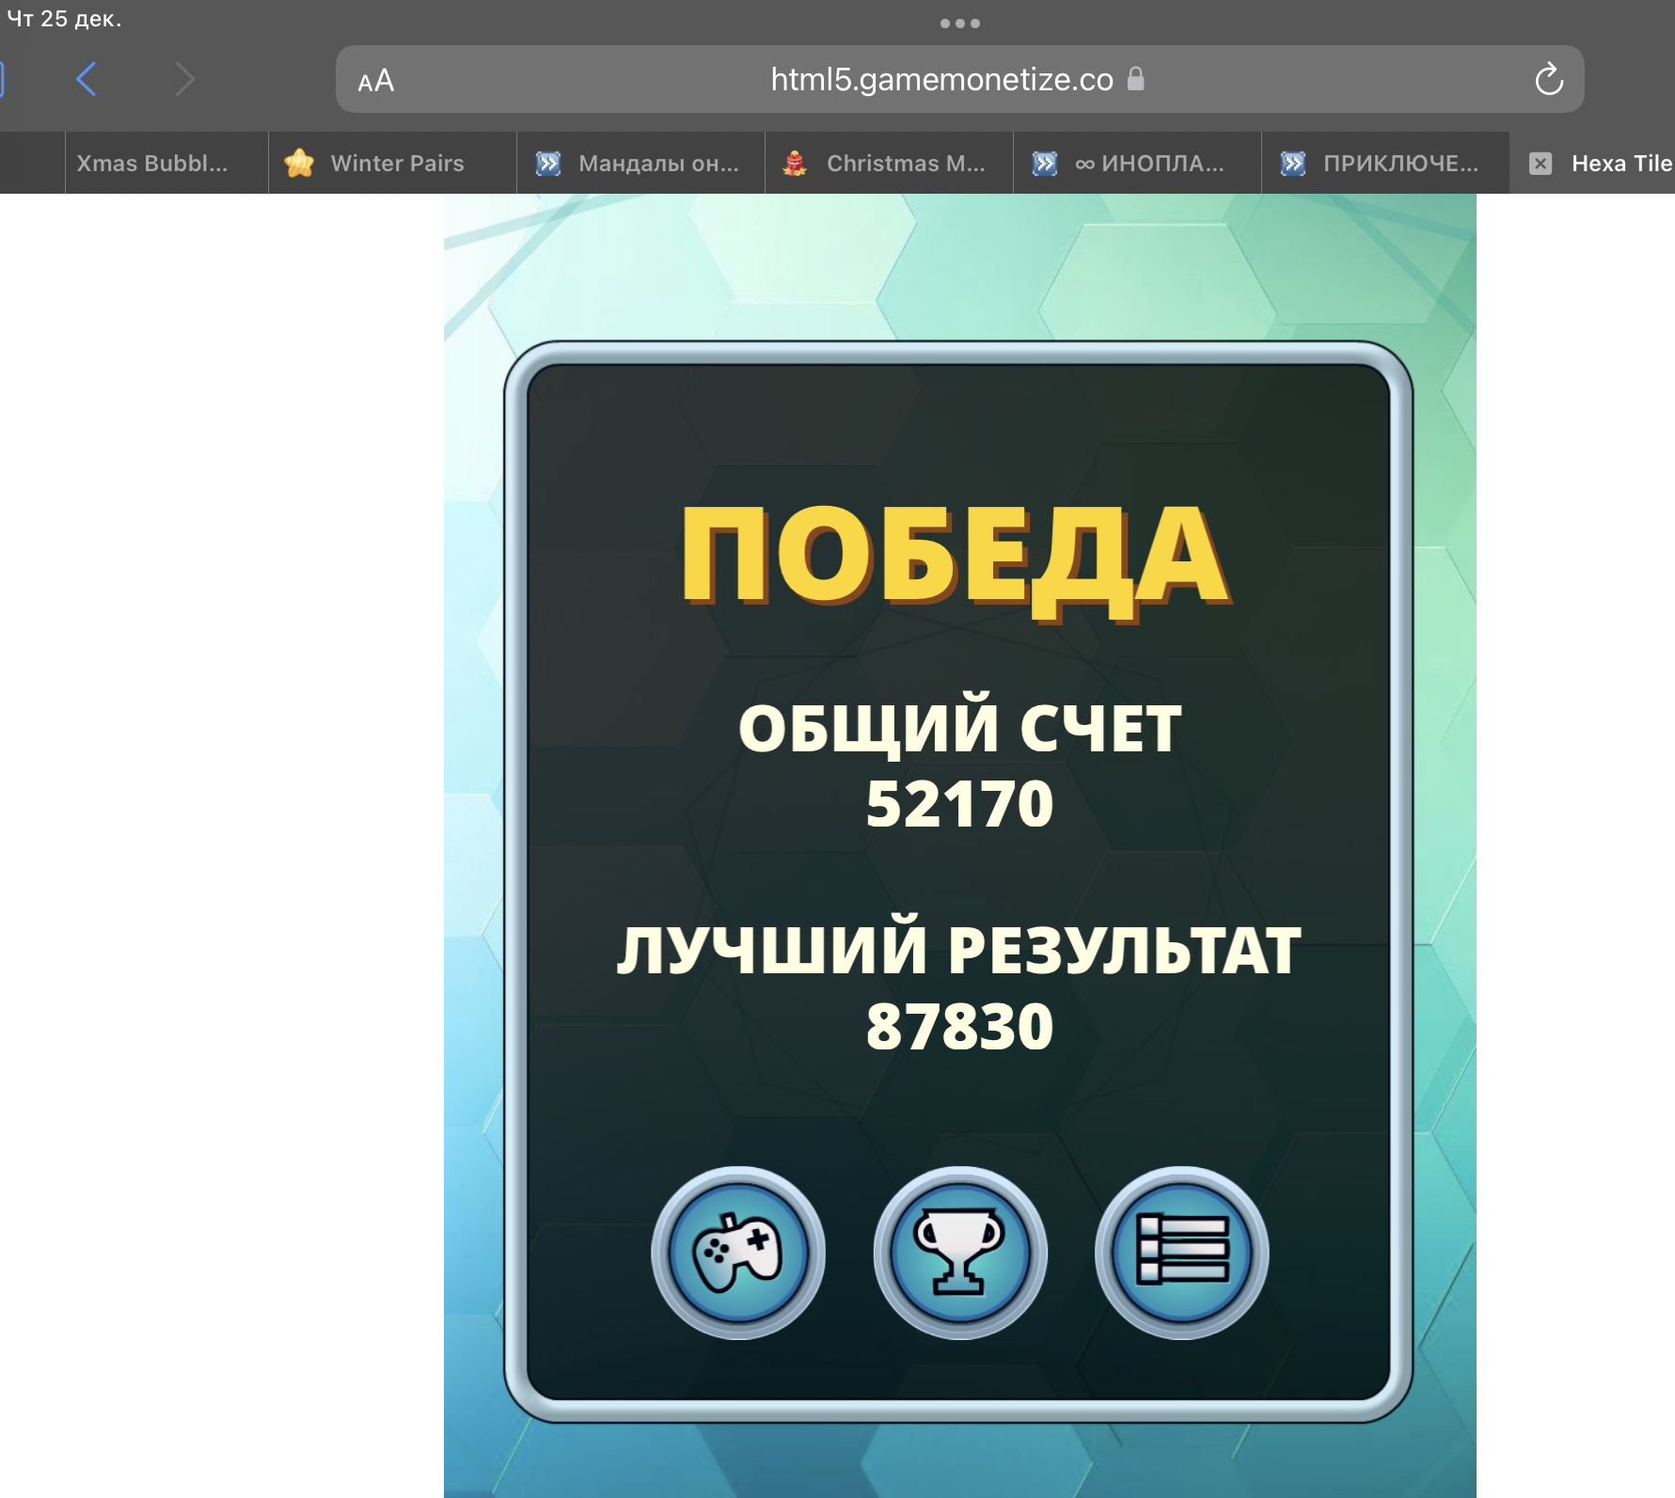Click the list menu round button
This screenshot has height=1498, width=1675.
click(x=1181, y=1253)
